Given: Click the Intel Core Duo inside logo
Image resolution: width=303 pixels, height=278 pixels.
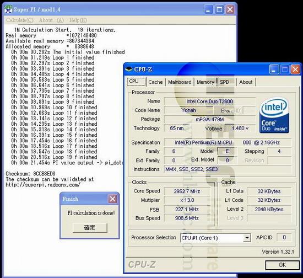Looking at the screenshot, I should point(274,115).
